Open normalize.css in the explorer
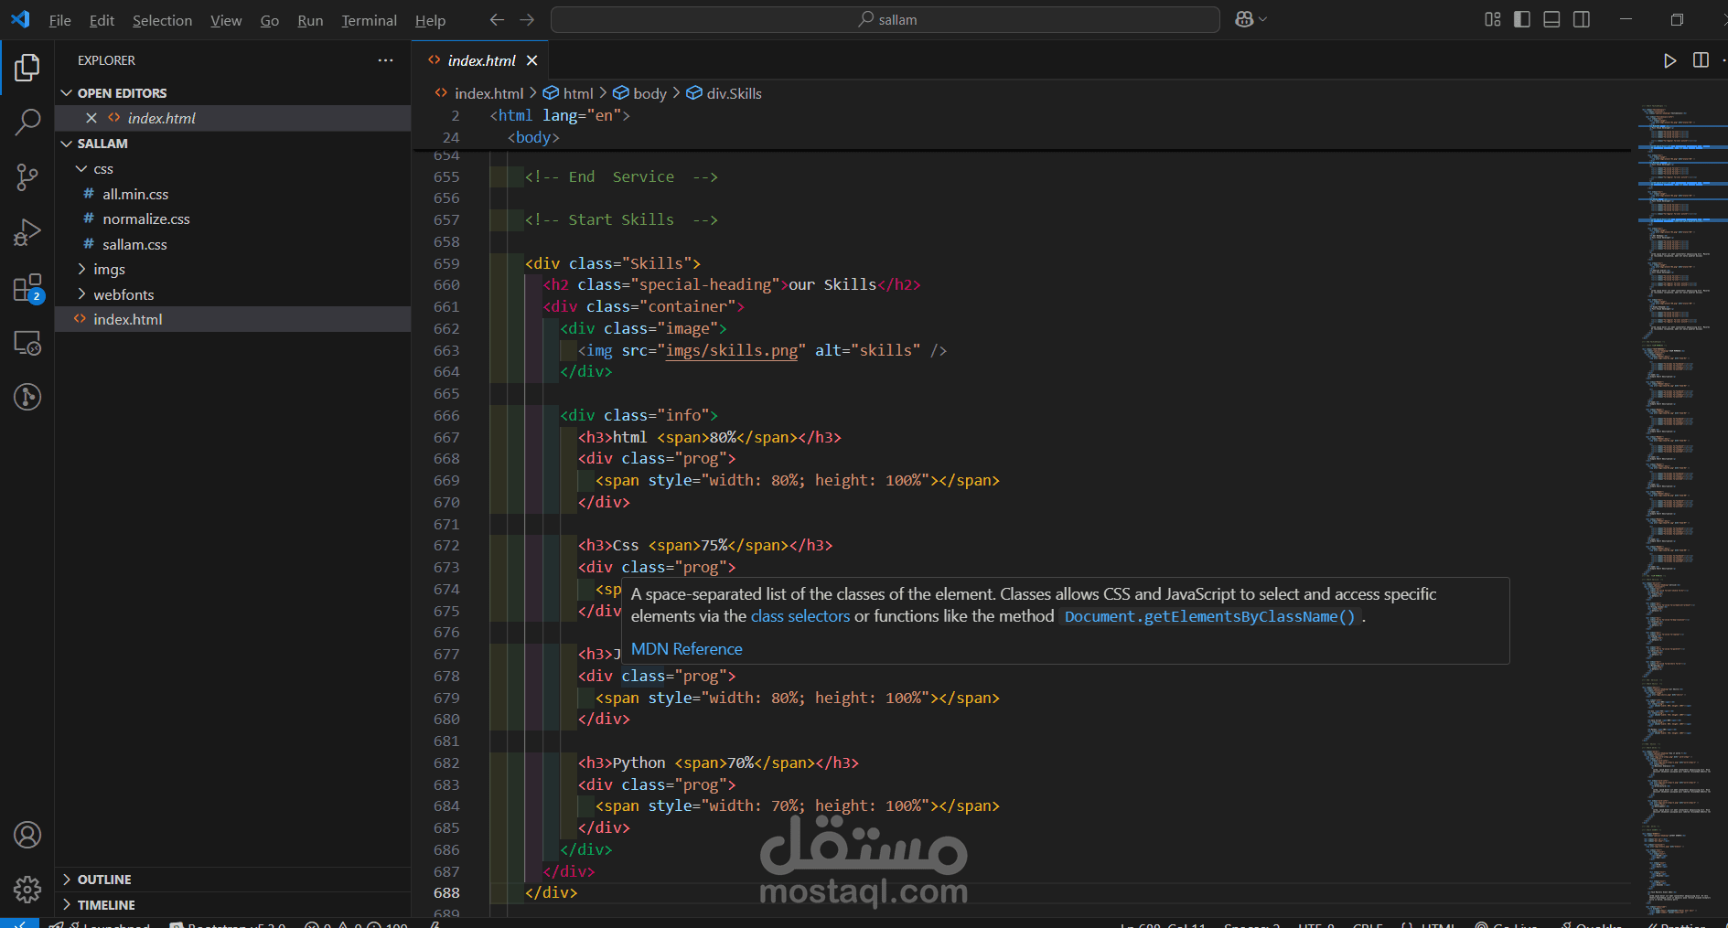This screenshot has width=1728, height=928. coord(146,219)
